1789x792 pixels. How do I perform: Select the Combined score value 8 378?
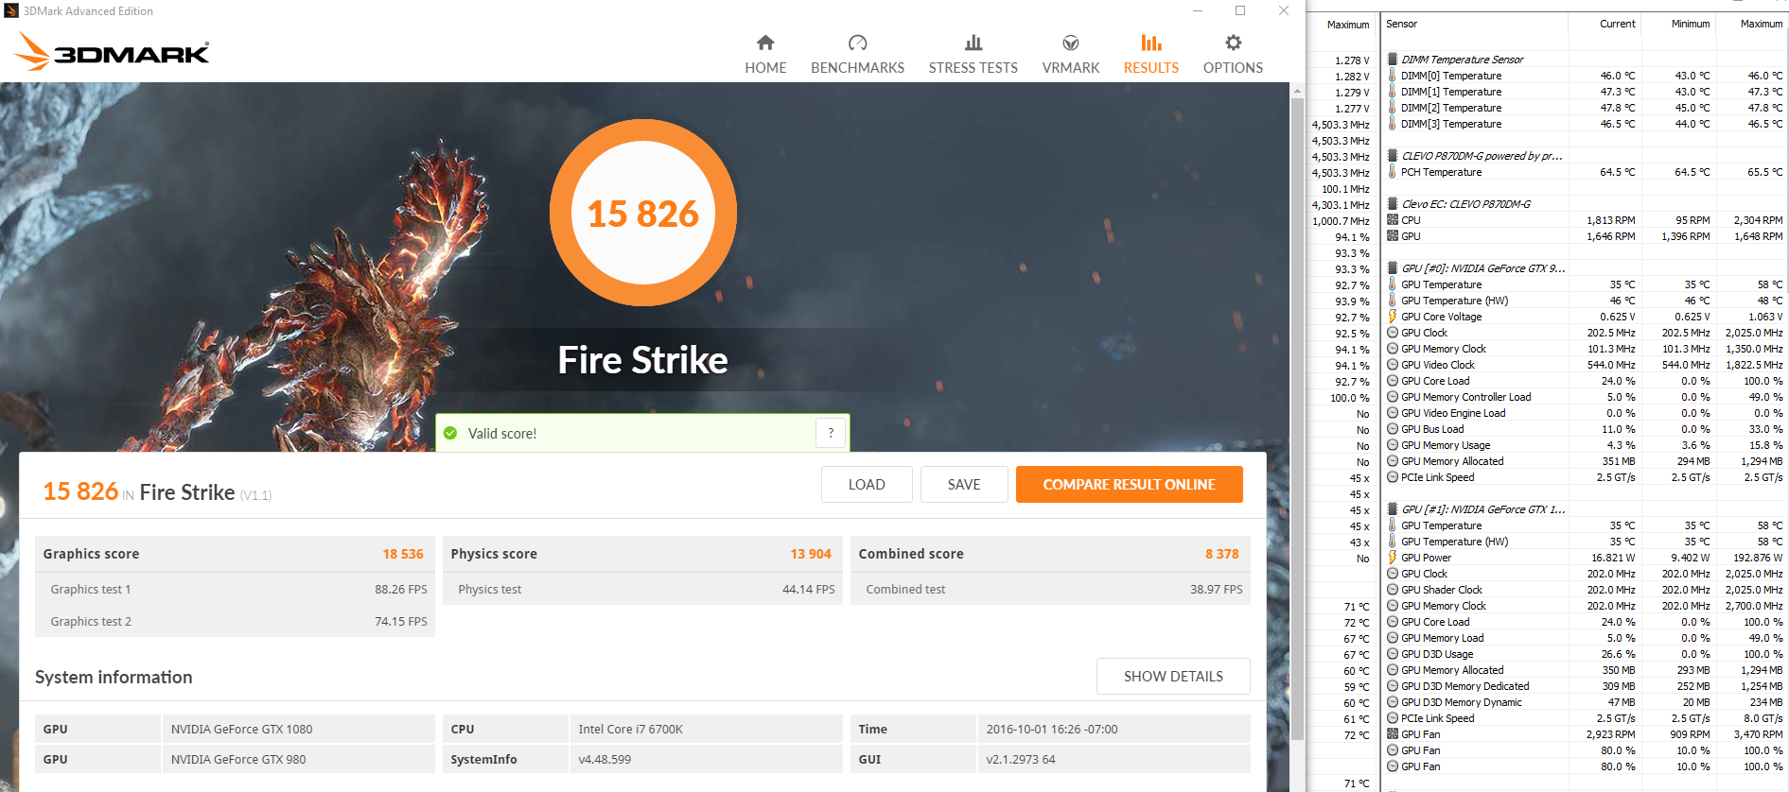pyautogui.click(x=1222, y=554)
